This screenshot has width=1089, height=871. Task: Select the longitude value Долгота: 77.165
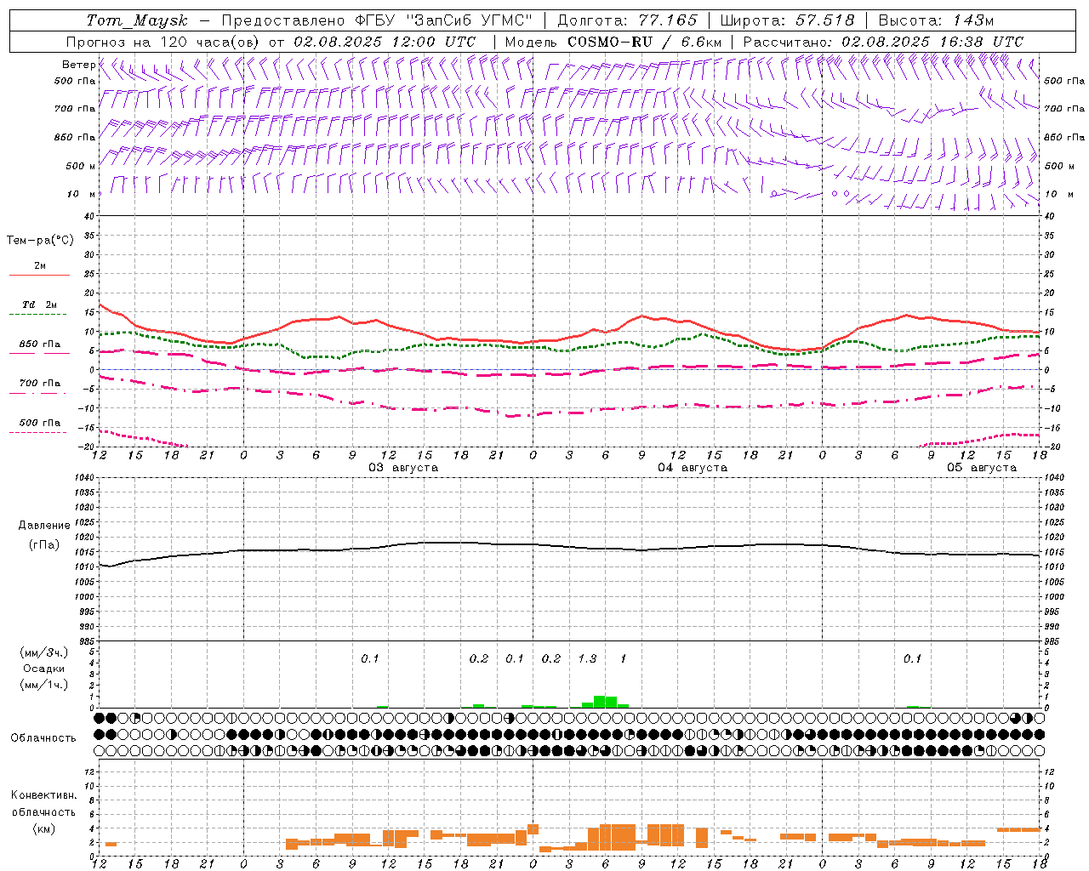coord(627,20)
